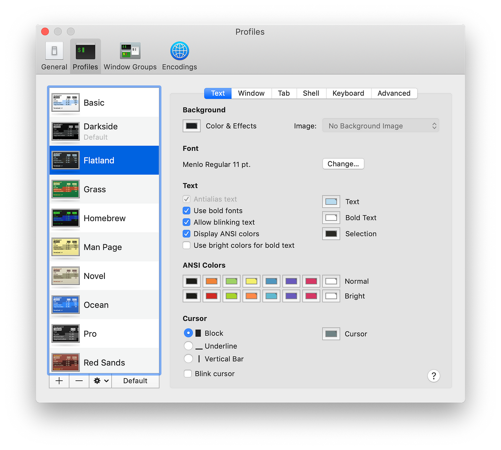Click the Profiles toolbar icon
501x450 pixels.
pos(85,56)
